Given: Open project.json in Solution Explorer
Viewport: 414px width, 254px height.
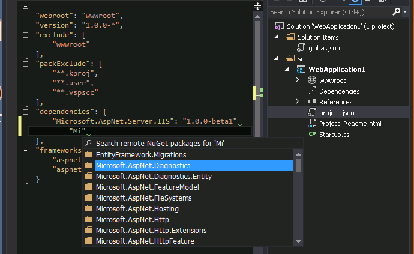Looking at the screenshot, I should pyautogui.click(x=337, y=113).
